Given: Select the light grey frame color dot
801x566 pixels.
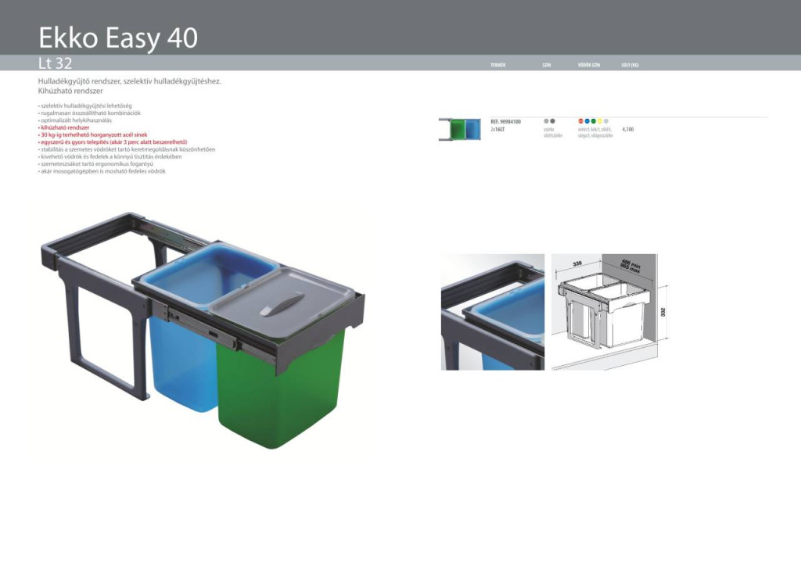Looking at the screenshot, I should click(546, 121).
